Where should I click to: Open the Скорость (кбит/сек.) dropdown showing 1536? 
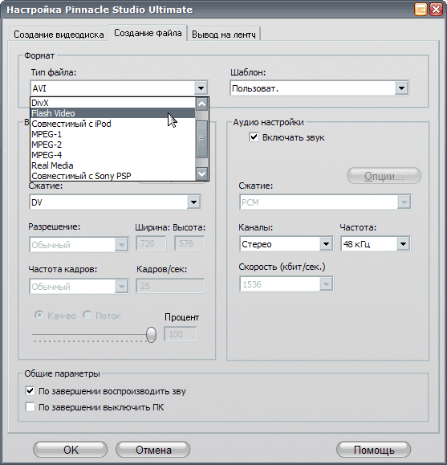coord(286,284)
